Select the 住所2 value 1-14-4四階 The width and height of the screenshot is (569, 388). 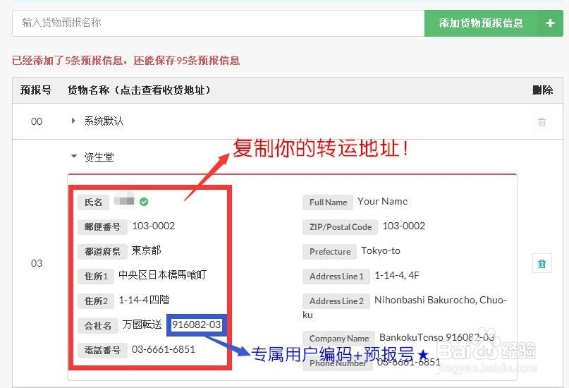144,300
